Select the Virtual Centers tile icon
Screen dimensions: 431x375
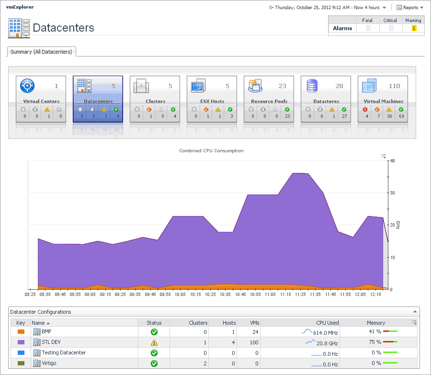27,86
